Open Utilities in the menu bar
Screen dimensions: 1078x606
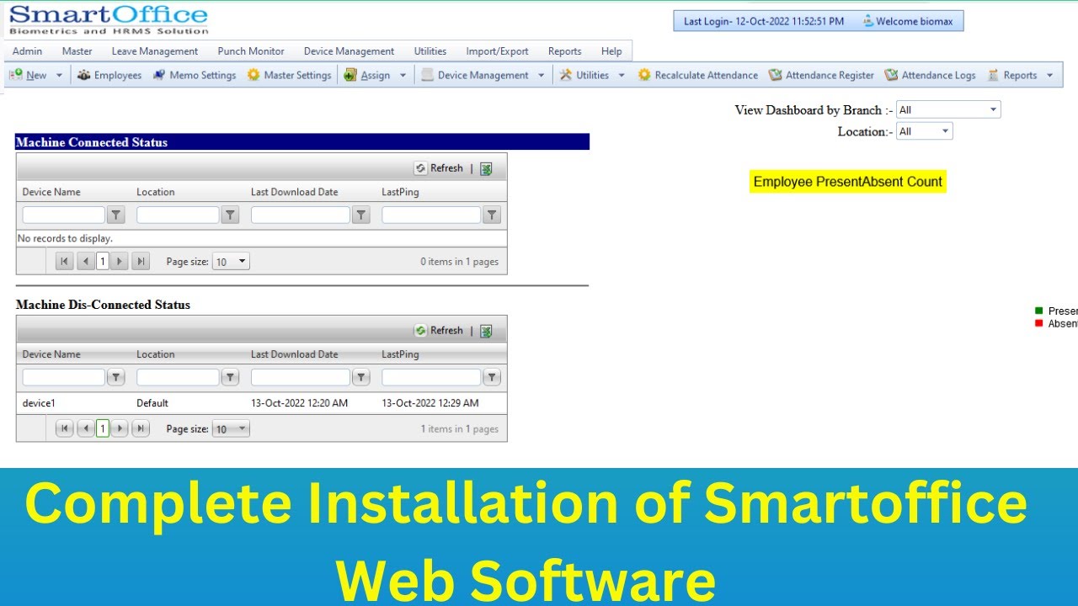pyautogui.click(x=430, y=51)
